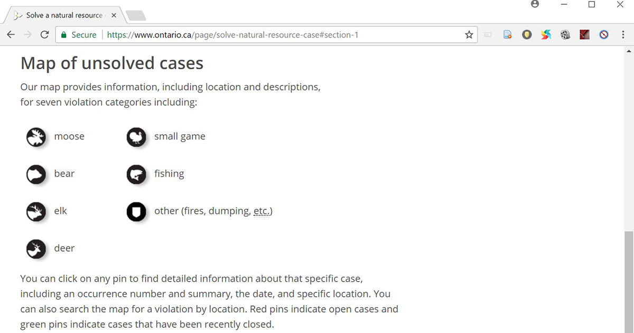
Task: Click the underlined etc. link
Action: (x=263, y=210)
